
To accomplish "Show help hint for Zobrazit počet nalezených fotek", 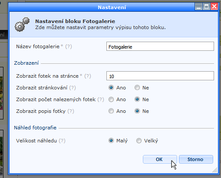I will (x=101, y=99).
